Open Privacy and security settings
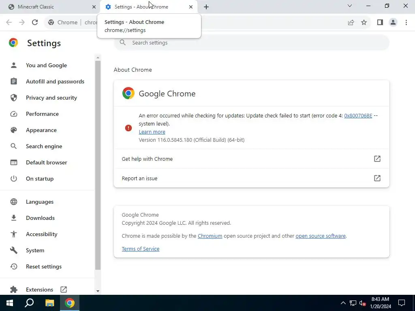Image resolution: width=415 pixels, height=311 pixels. (x=51, y=98)
